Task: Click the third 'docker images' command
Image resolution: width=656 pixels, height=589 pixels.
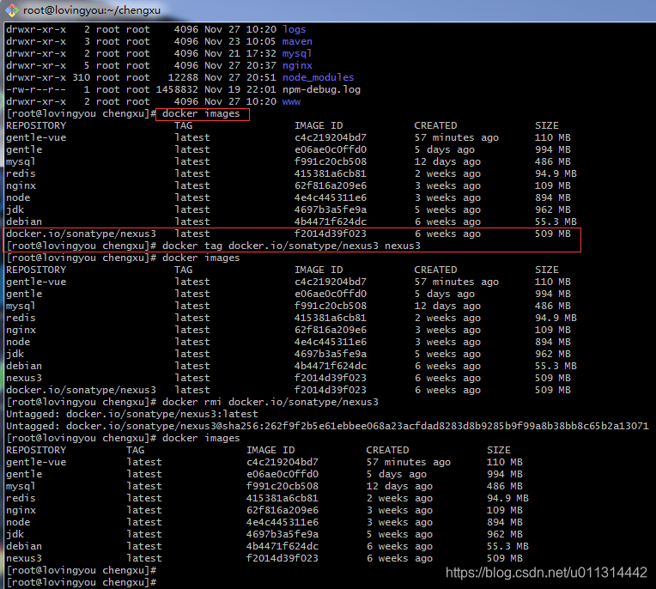Action: pyautogui.click(x=201, y=439)
